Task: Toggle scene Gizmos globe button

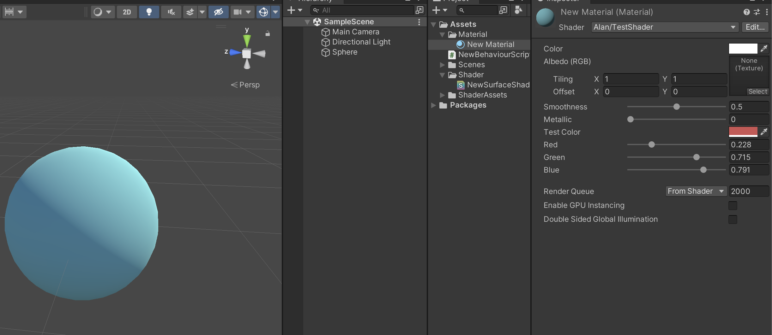Action: (263, 12)
